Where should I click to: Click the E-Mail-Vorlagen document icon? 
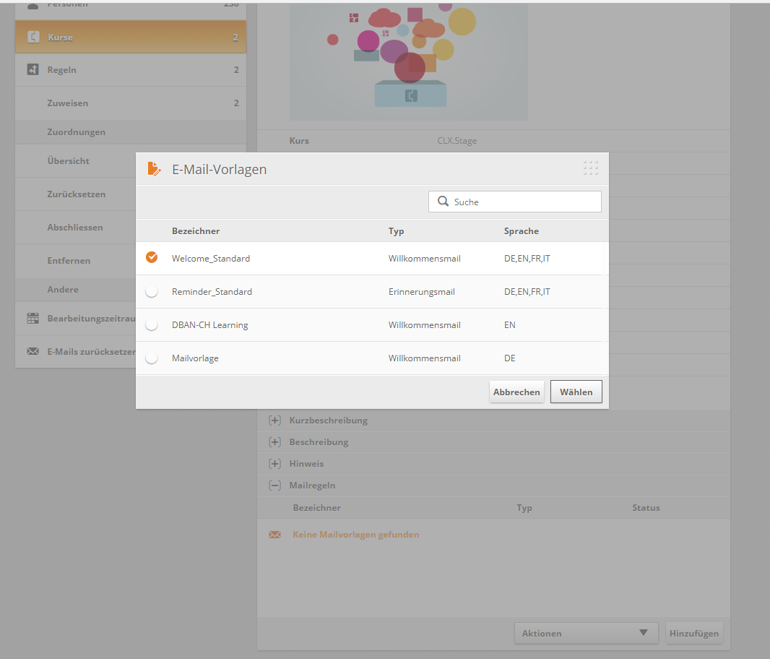[153, 169]
